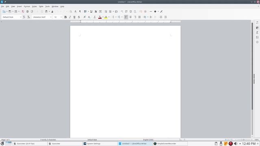
Task: Click the Insert Page Break icon
Action: pyautogui.click(x=106, y=12)
